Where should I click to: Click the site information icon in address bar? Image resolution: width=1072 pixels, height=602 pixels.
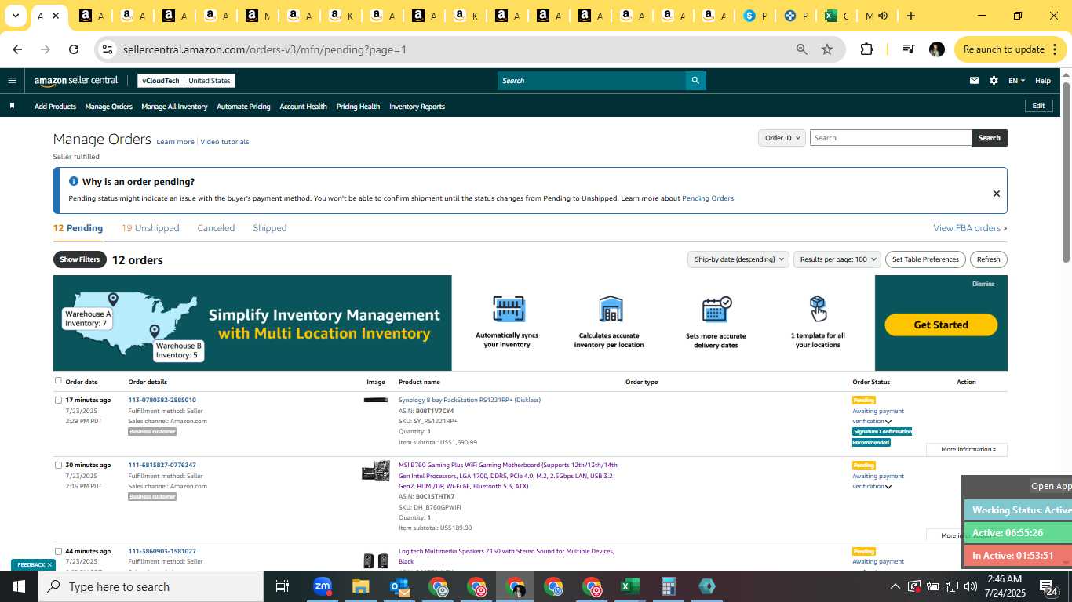tap(108, 49)
